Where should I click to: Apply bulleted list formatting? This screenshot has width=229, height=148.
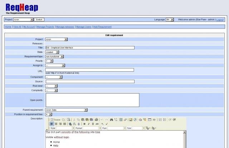click(x=165, y=119)
